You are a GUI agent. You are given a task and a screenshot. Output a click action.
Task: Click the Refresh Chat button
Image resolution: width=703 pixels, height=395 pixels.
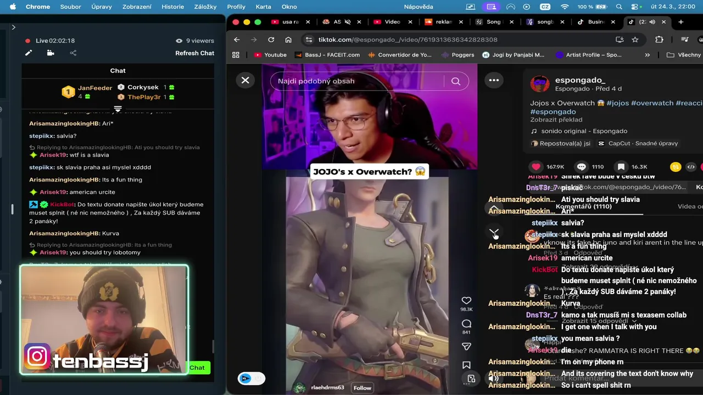click(x=194, y=53)
